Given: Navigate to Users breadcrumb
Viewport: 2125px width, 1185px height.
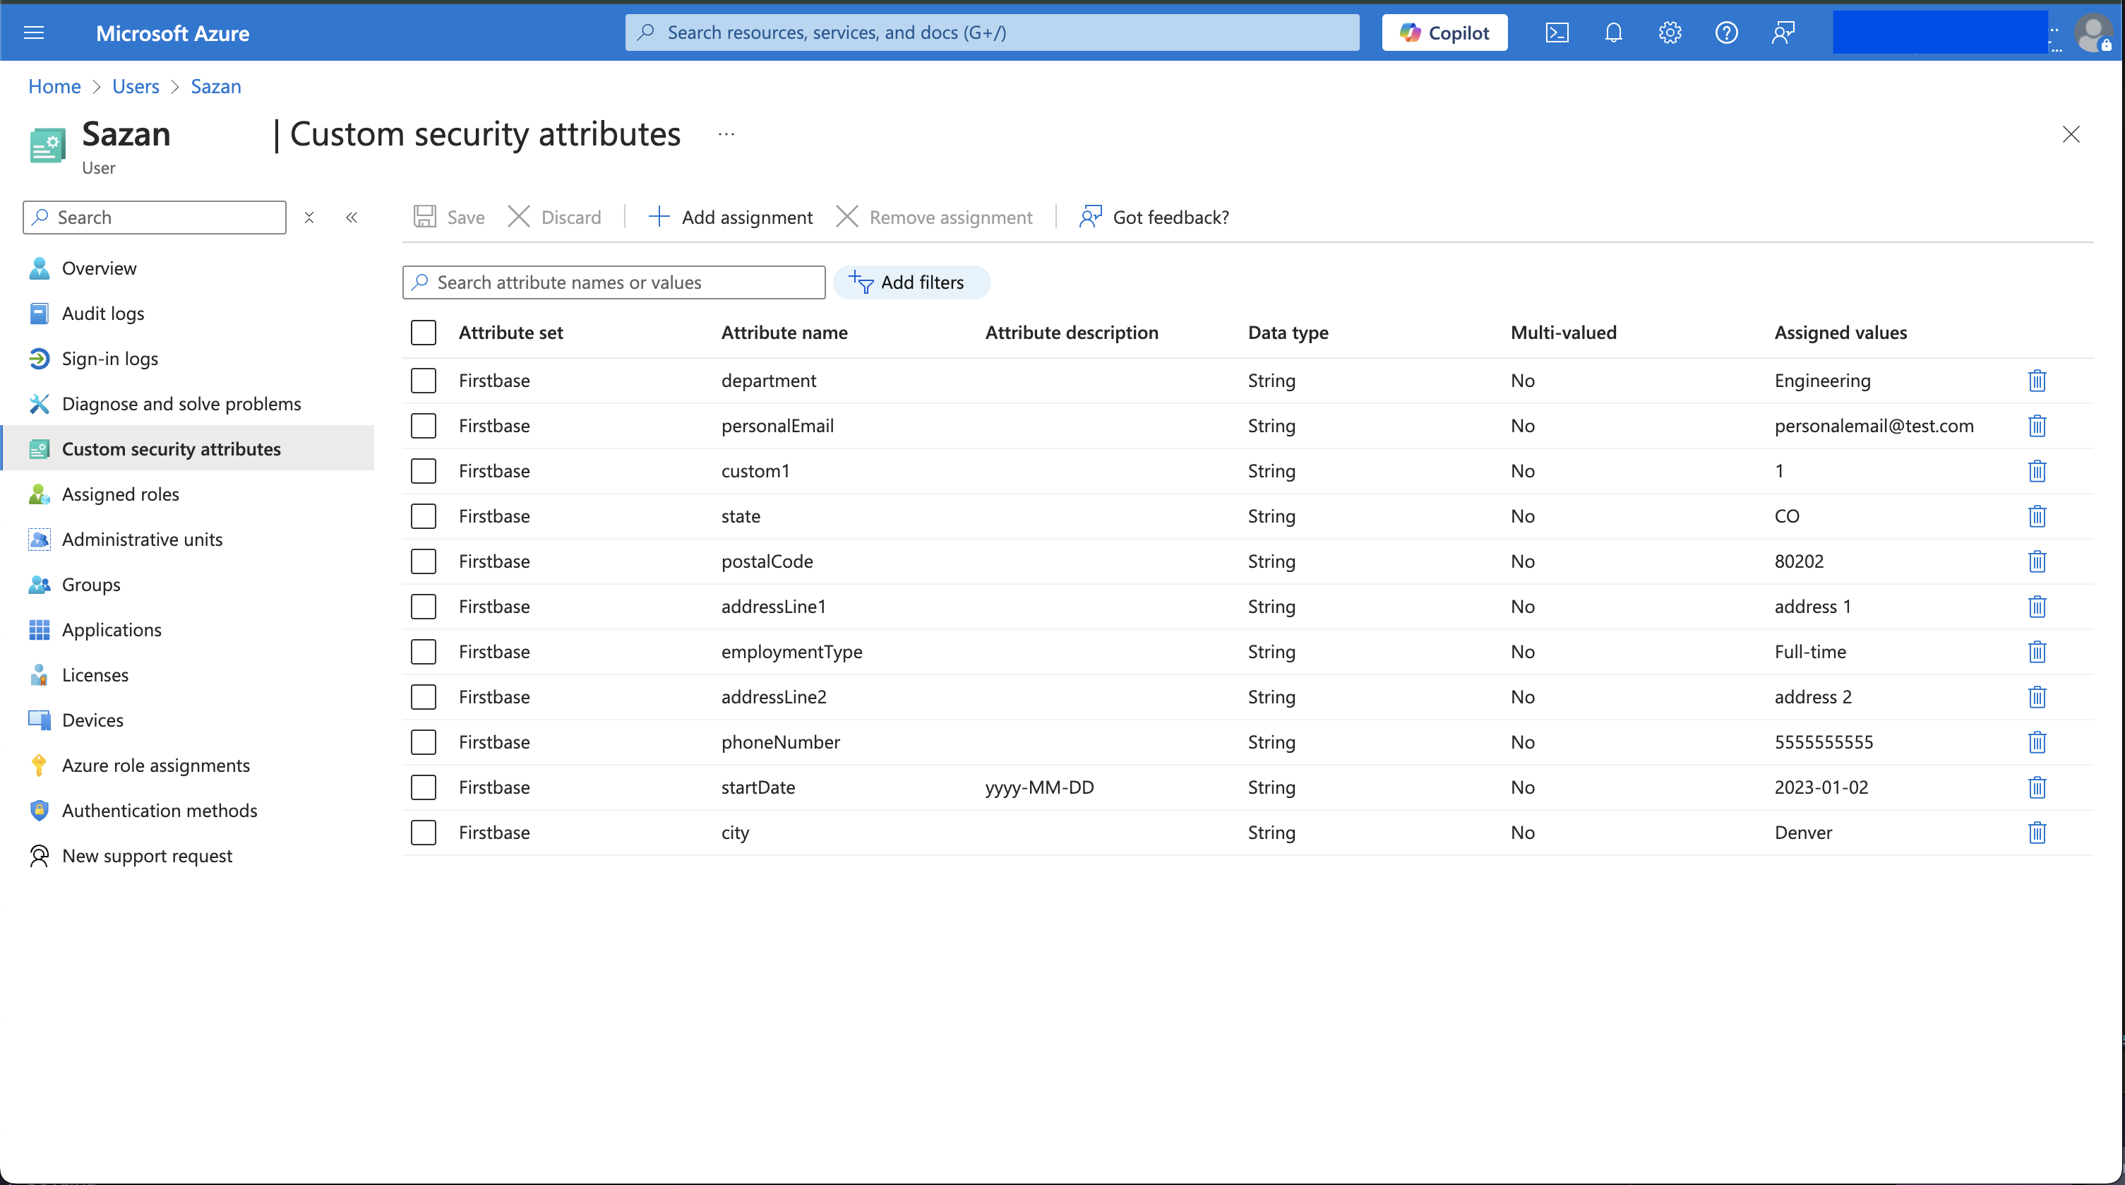Looking at the screenshot, I should [x=136, y=86].
